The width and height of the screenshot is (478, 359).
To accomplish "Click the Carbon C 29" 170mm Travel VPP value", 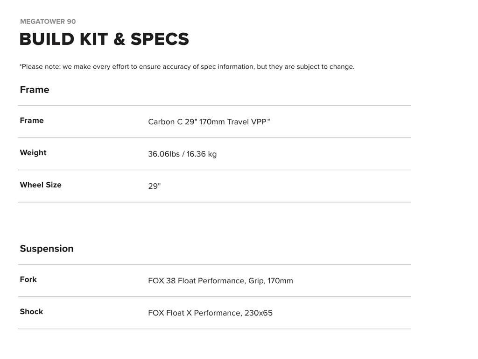I will (207, 122).
